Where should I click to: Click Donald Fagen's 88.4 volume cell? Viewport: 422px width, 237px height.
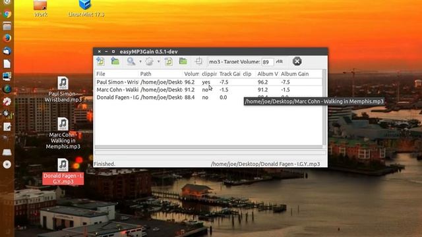pyautogui.click(x=189, y=97)
